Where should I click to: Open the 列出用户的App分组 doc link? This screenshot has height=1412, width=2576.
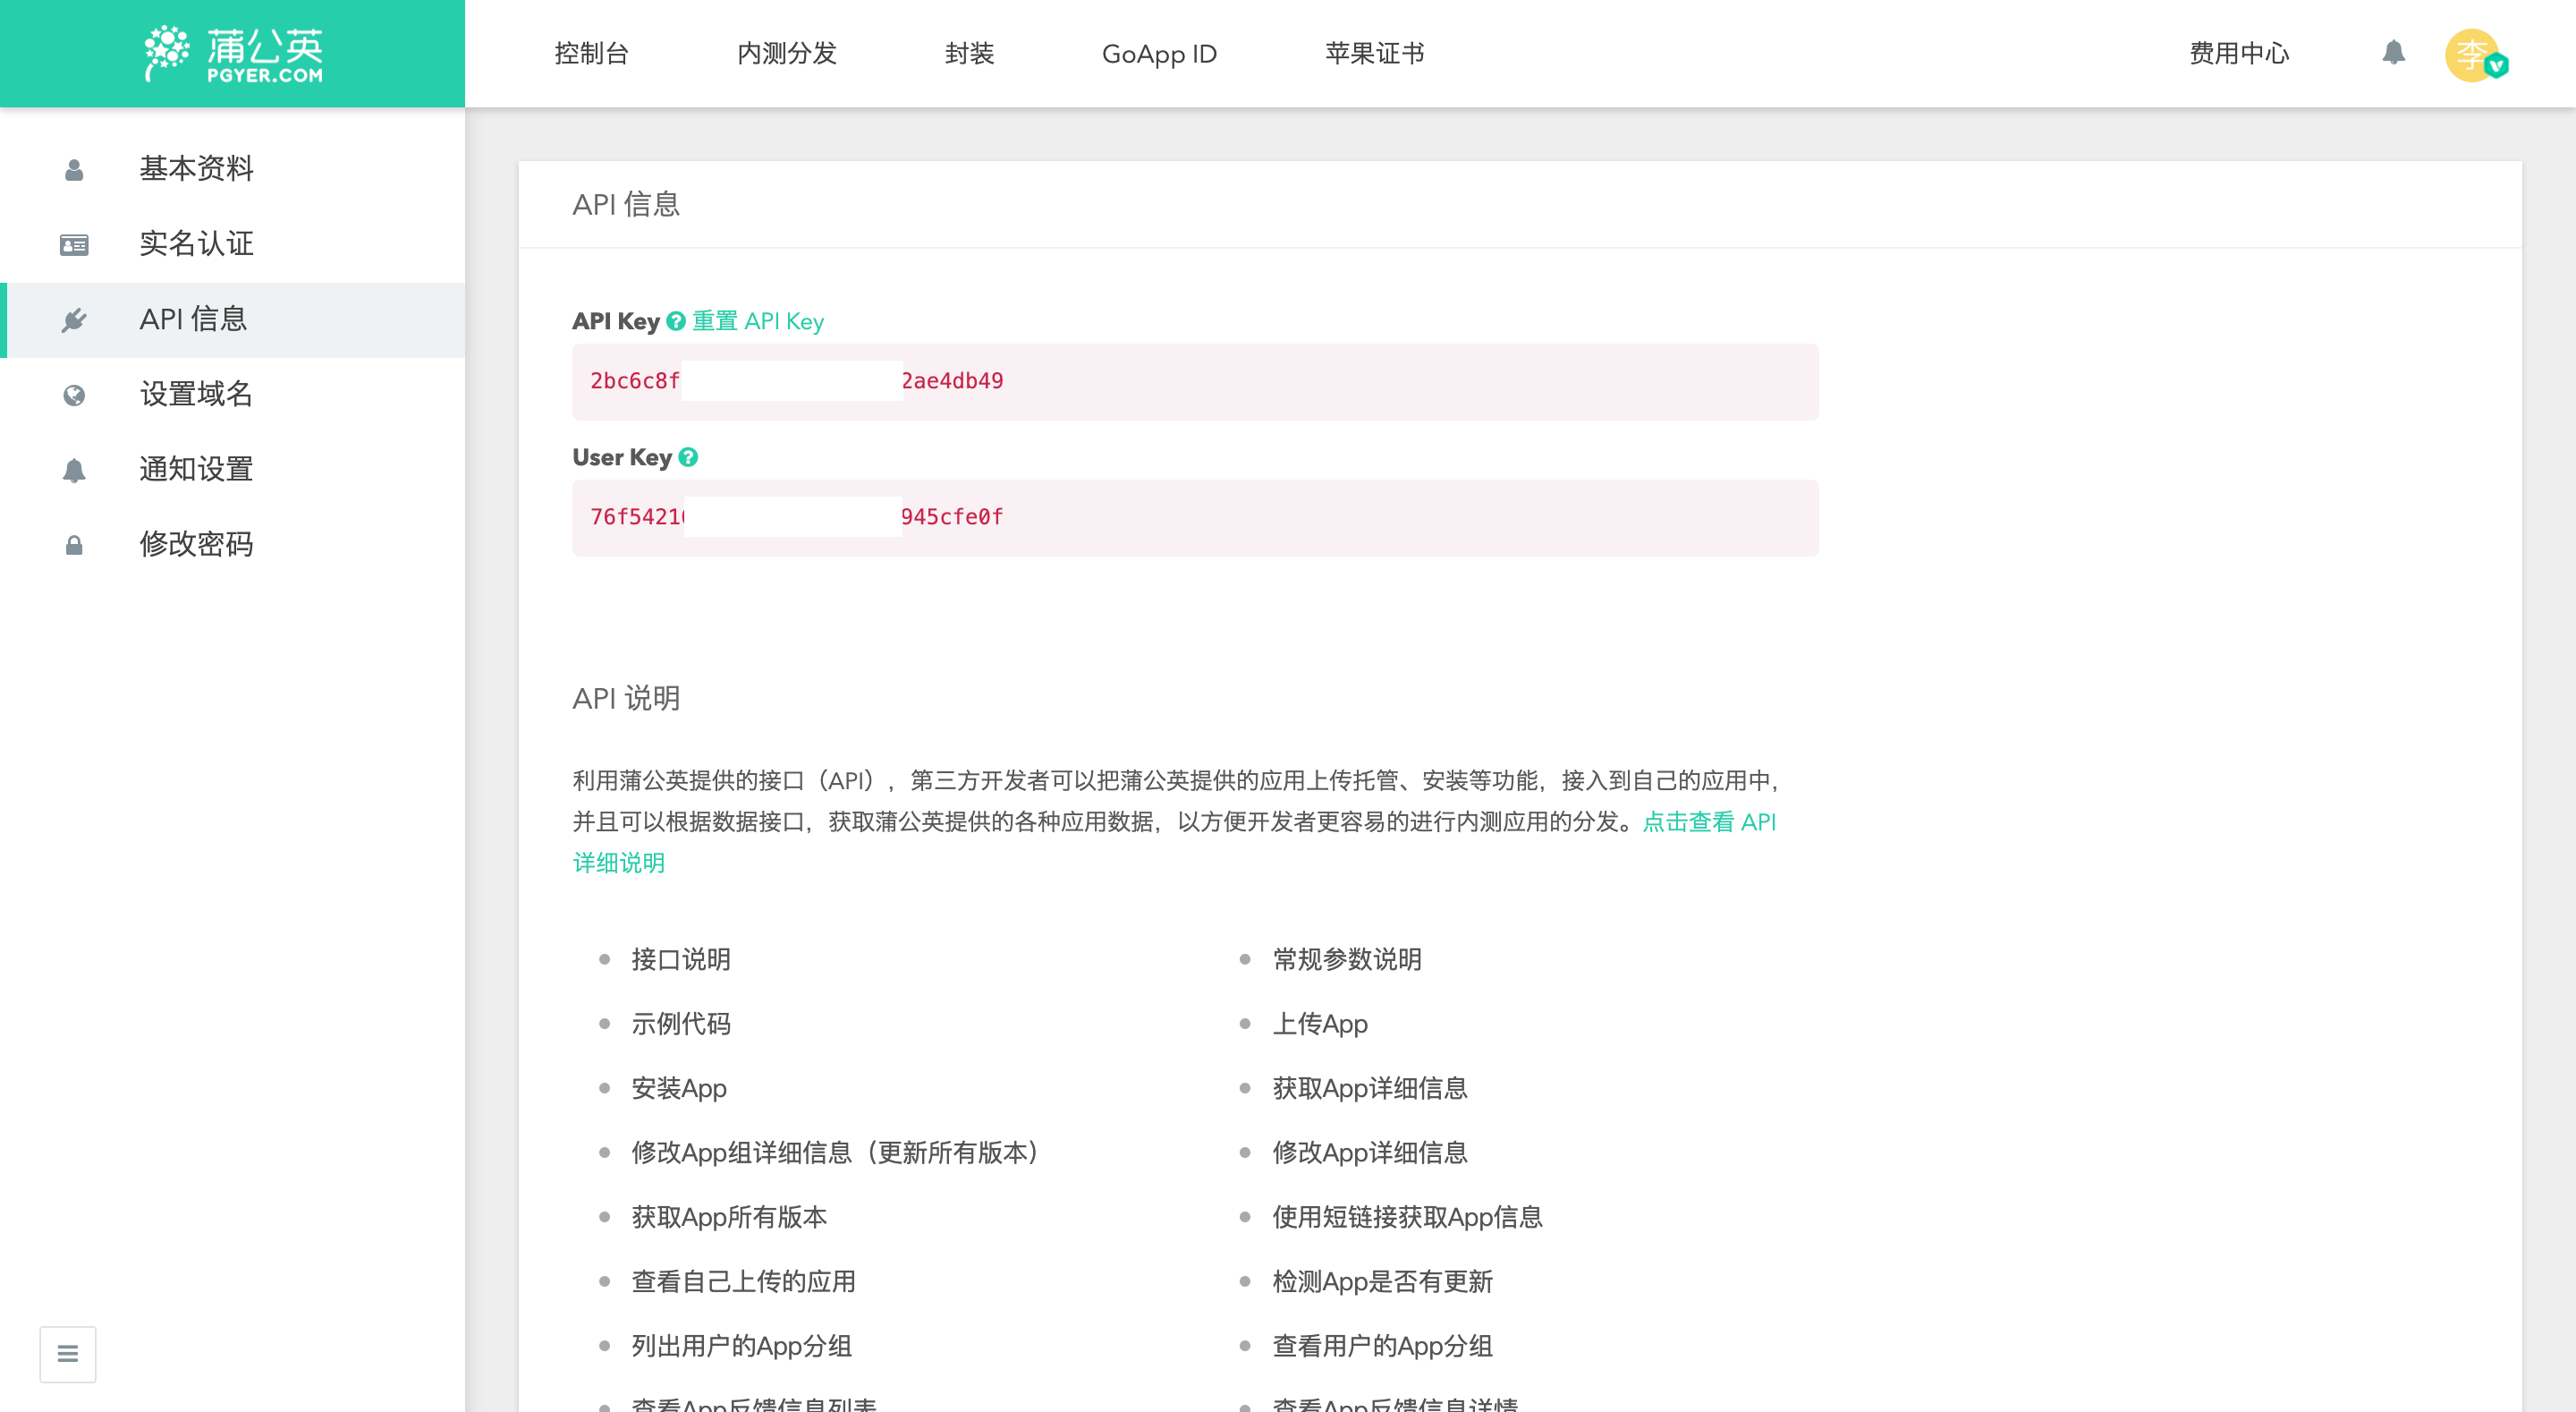[741, 1345]
